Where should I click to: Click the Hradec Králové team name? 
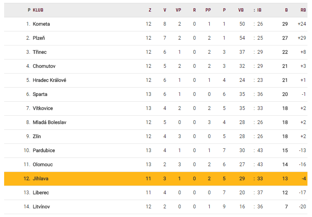coord(50,80)
